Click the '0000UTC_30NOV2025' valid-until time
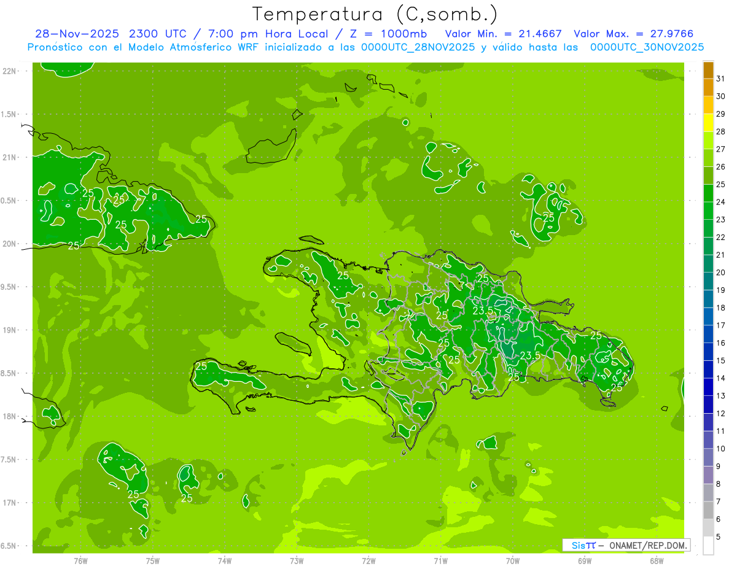The height and width of the screenshot is (569, 737). (x=647, y=47)
